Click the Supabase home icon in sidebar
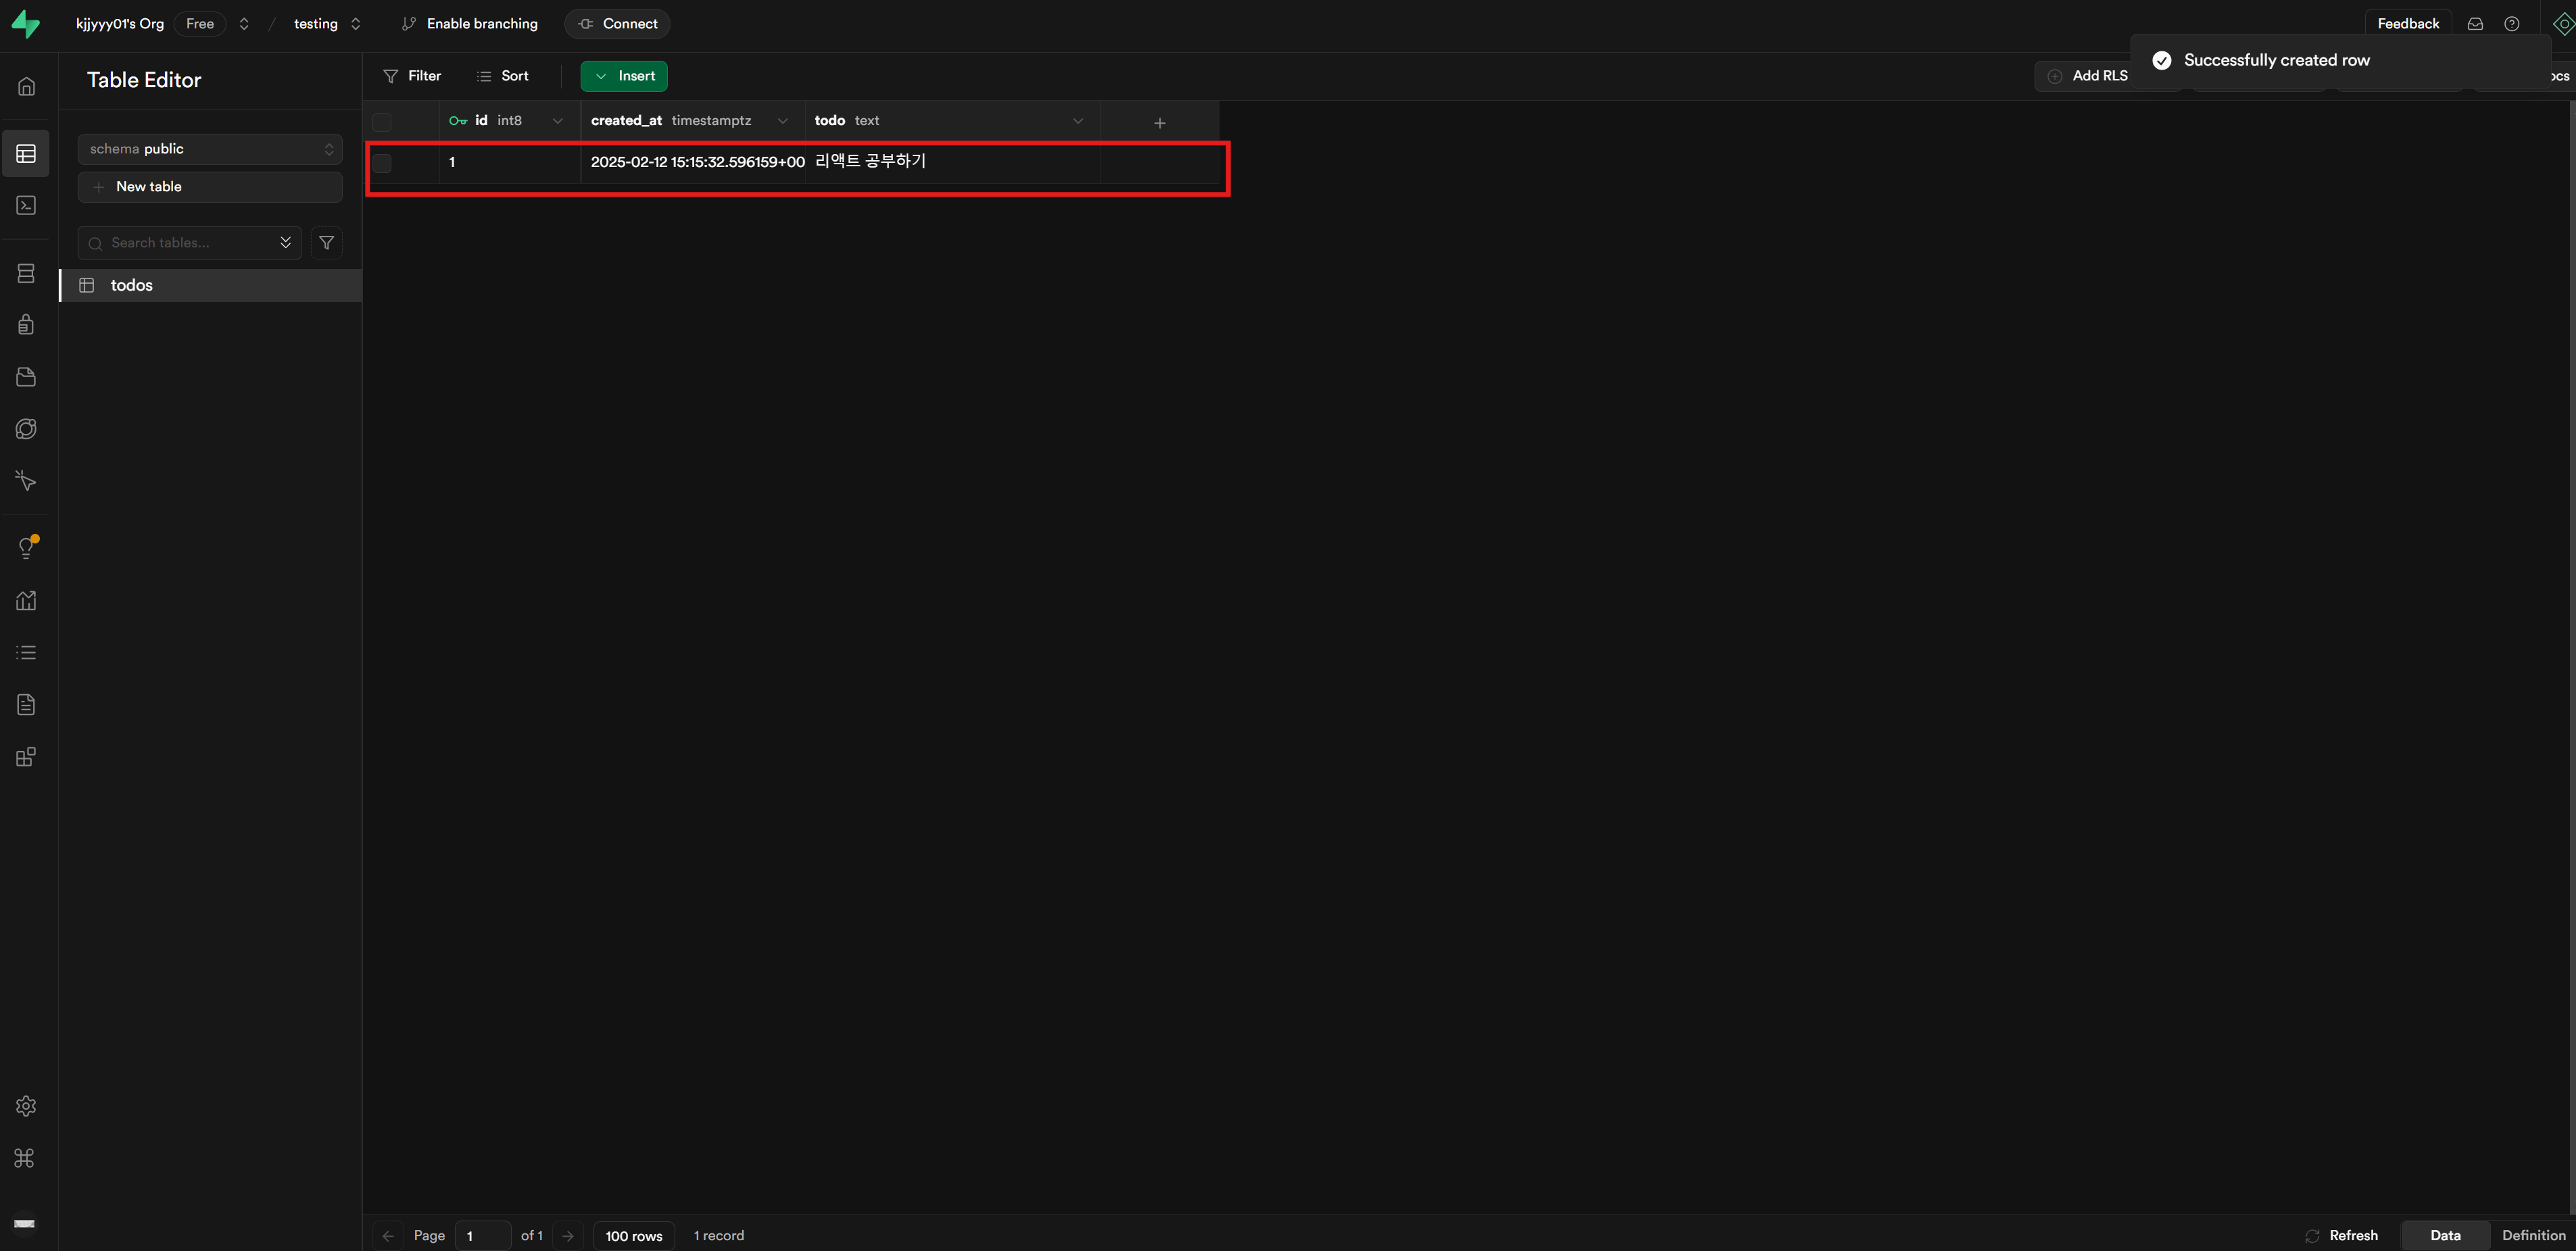The width and height of the screenshot is (2576, 1251). click(26, 86)
